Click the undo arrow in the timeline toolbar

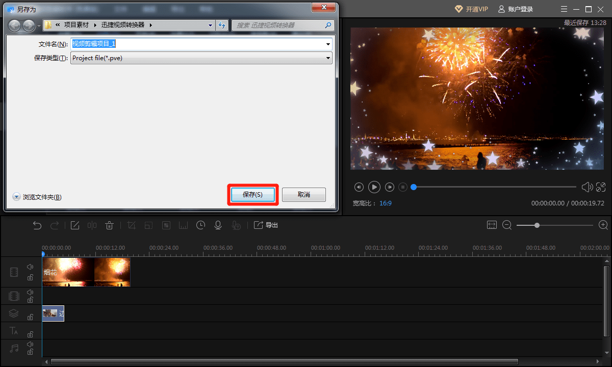pos(37,225)
